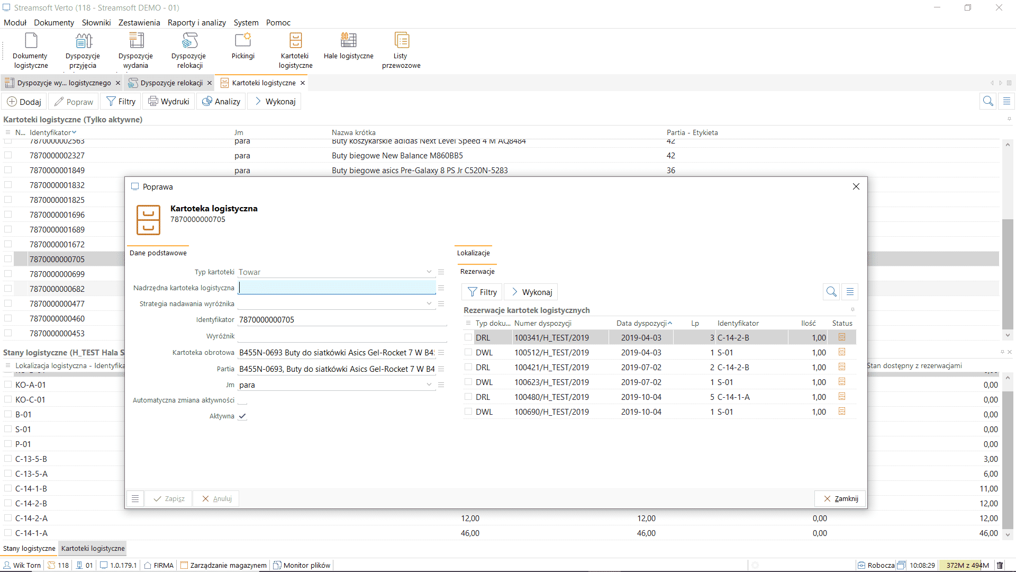Open search in the reservations panel
Image resolution: width=1016 pixels, height=572 pixels.
pyautogui.click(x=831, y=291)
